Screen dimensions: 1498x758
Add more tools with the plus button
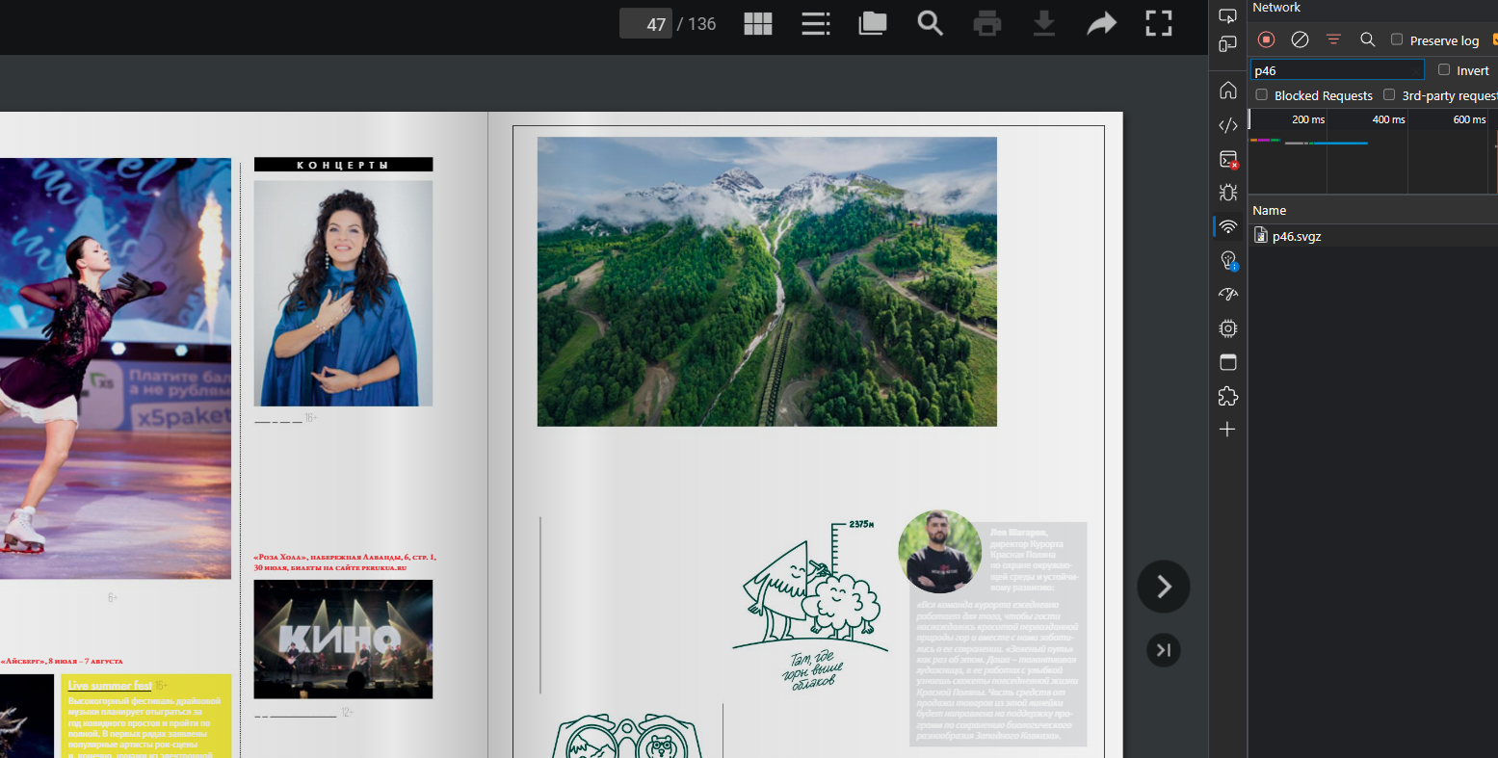[x=1227, y=430]
